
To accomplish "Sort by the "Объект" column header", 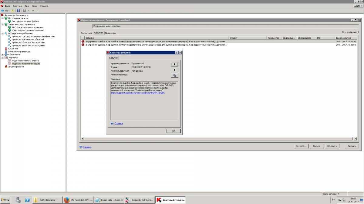I will 248,38.
